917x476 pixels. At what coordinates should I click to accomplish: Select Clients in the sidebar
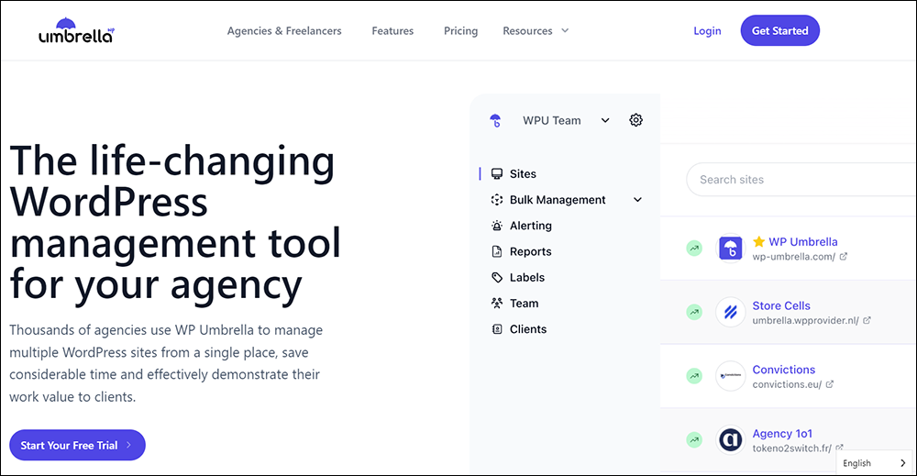pos(528,329)
